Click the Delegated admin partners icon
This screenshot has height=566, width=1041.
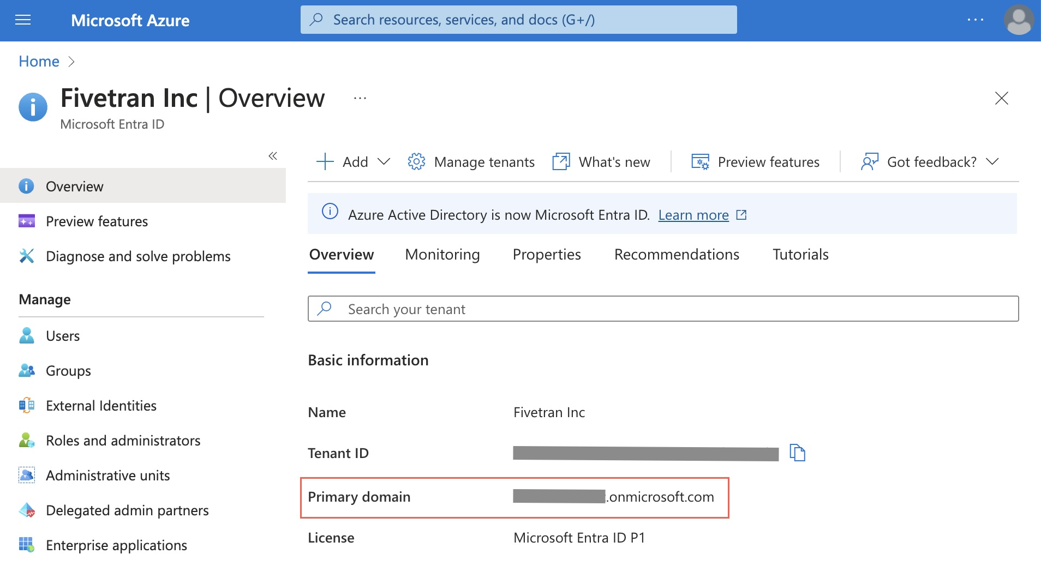coord(27,510)
